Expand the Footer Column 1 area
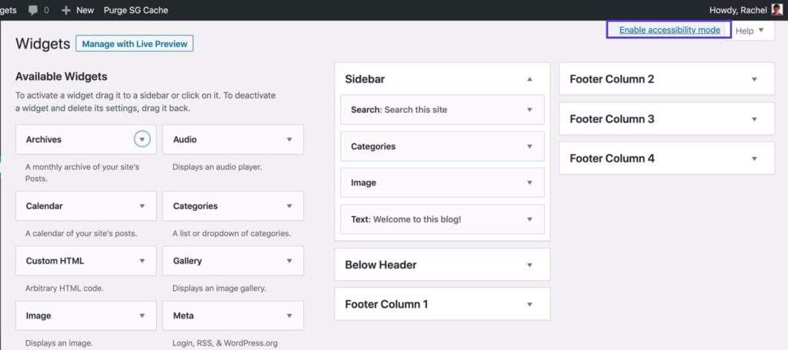The height and width of the screenshot is (350, 788). point(529,304)
